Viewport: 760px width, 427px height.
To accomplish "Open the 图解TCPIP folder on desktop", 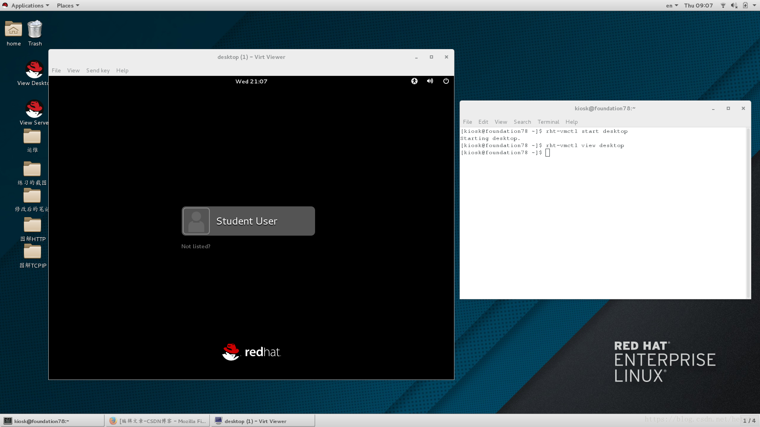I will click(x=32, y=252).
